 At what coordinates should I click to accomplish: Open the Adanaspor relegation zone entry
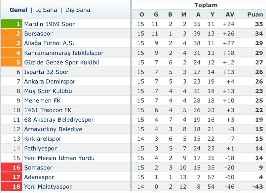point(39,177)
